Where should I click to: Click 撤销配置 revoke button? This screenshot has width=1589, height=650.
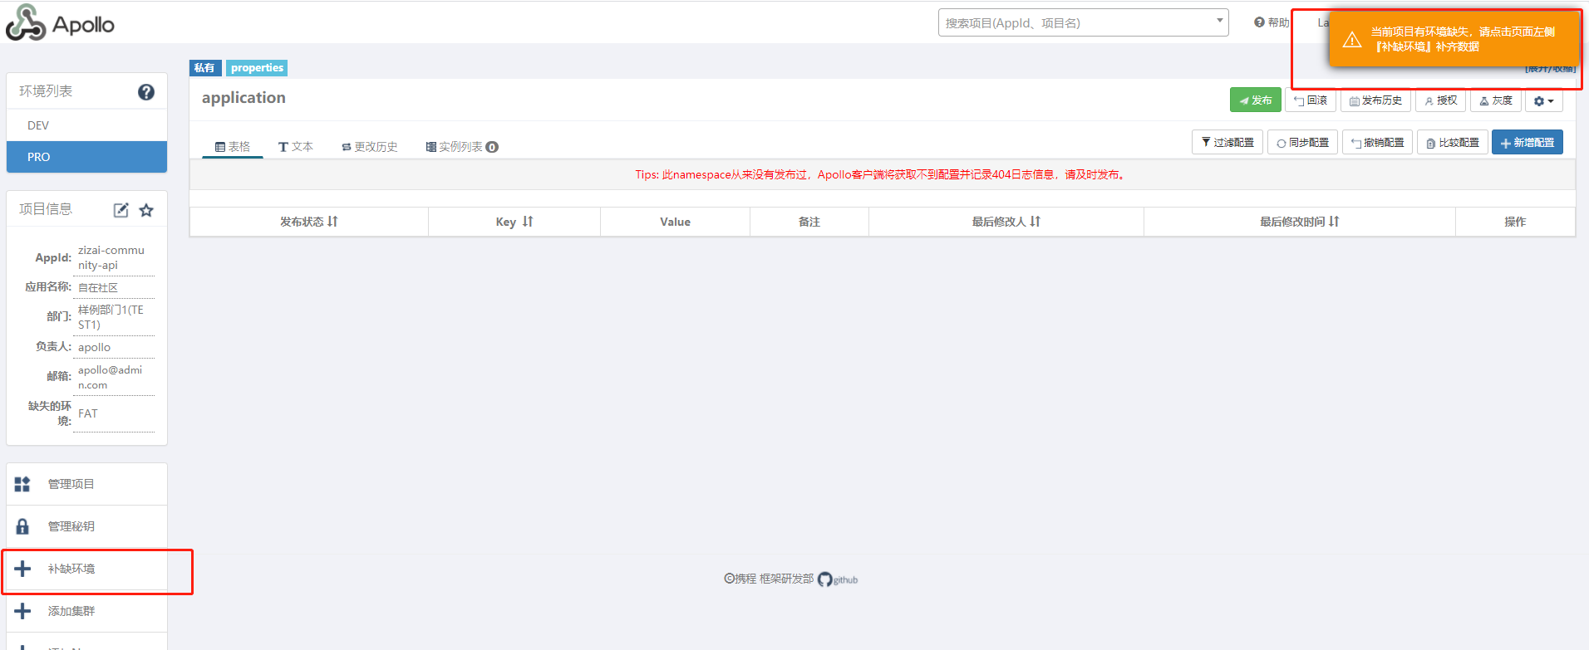tap(1377, 142)
